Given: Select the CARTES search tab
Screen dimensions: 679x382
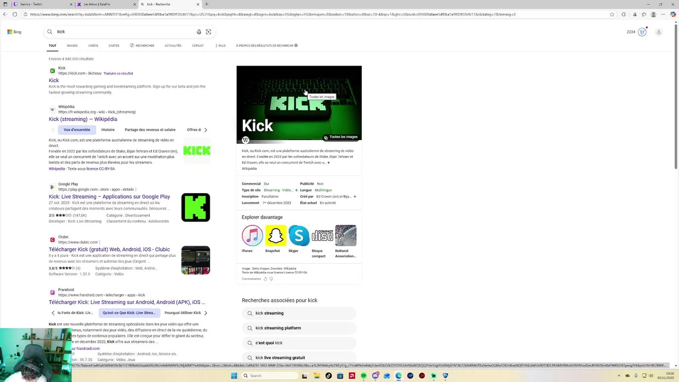Looking at the screenshot, I should click(x=114, y=46).
